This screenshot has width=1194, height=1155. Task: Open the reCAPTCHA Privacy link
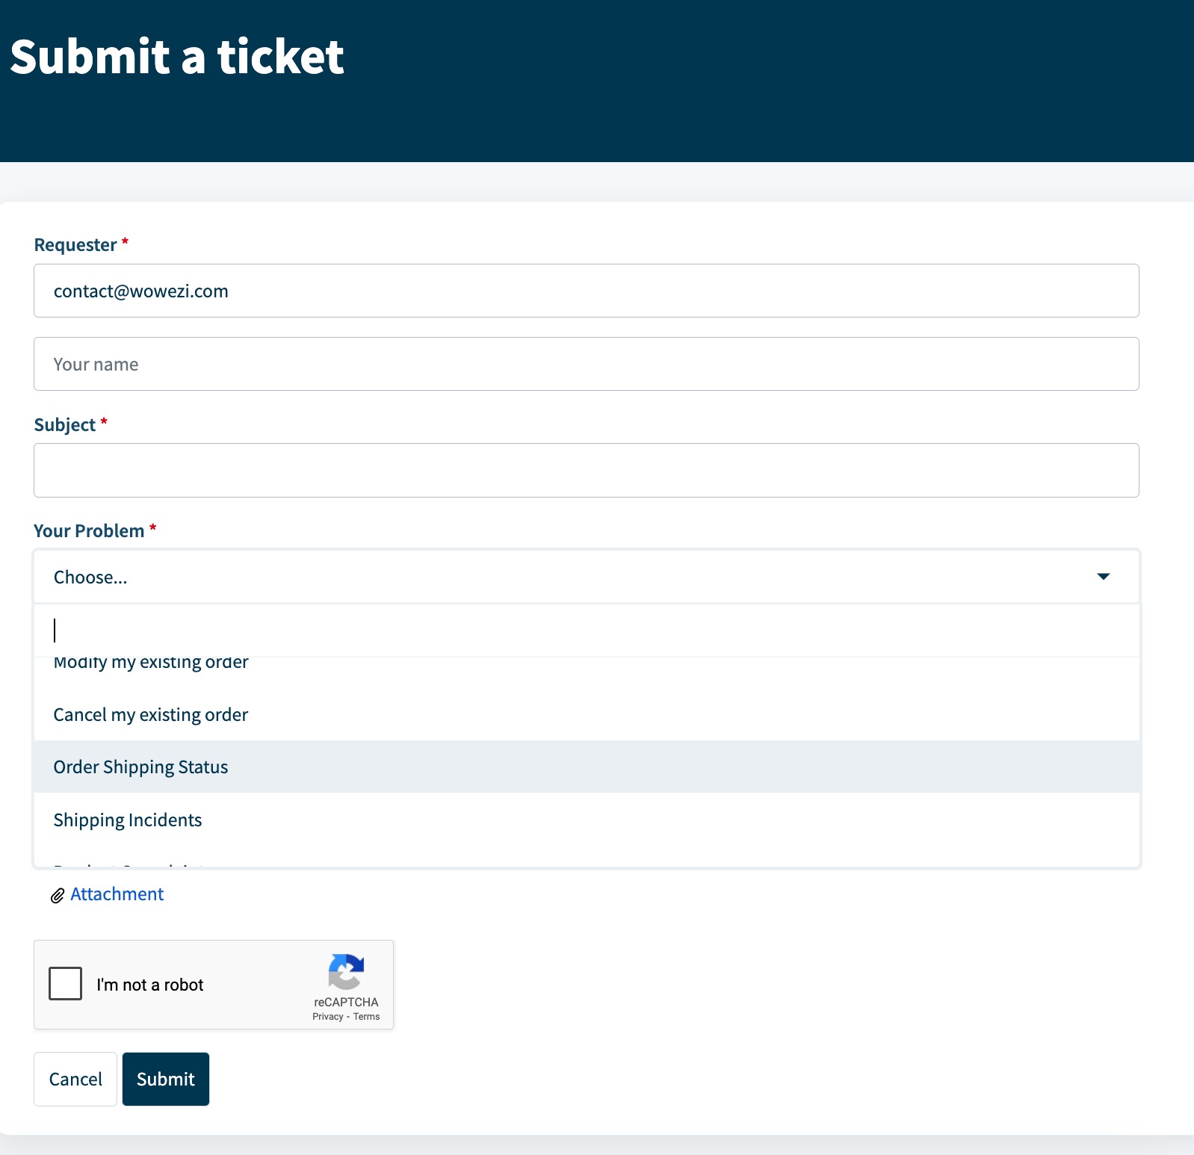[328, 1017]
